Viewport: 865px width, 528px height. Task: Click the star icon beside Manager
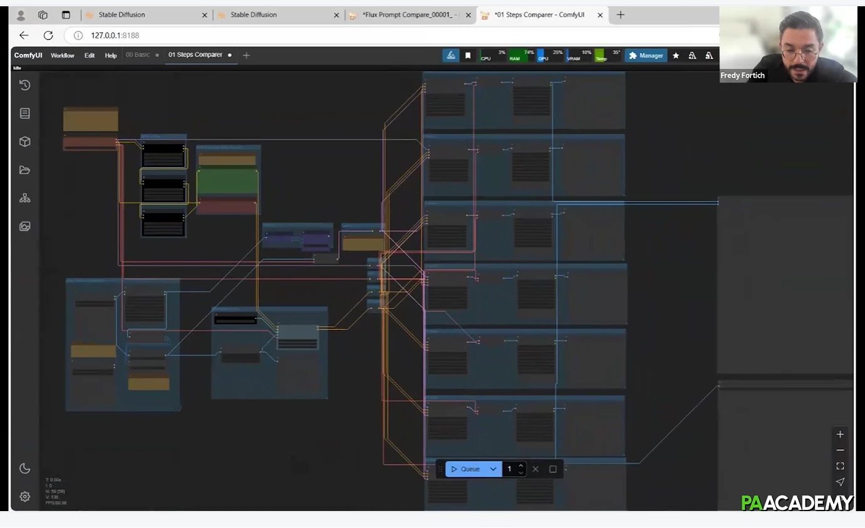point(676,56)
